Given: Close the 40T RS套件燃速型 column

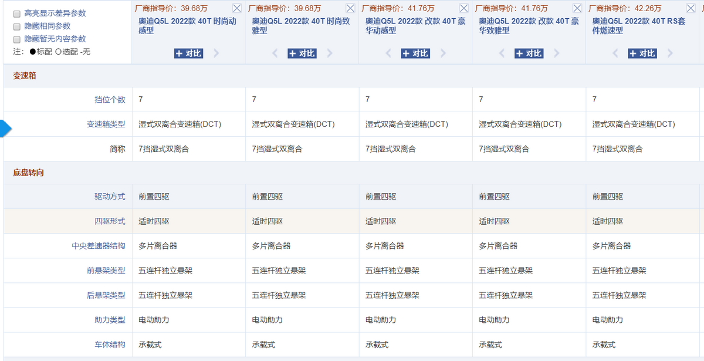Looking at the screenshot, I should pos(691,8).
